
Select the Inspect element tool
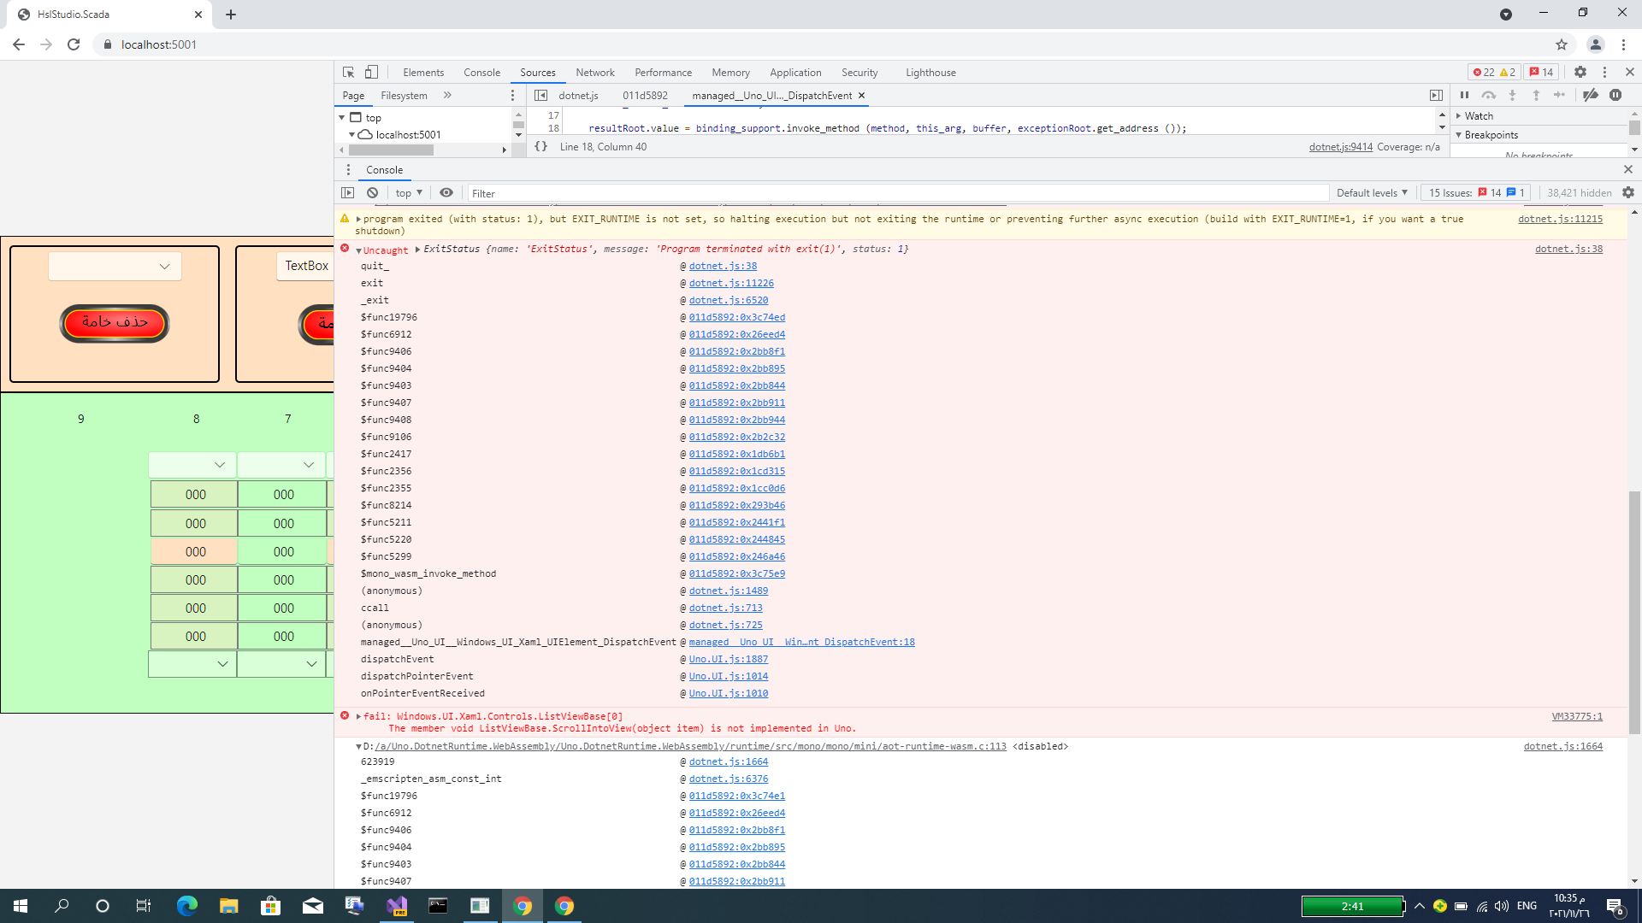(347, 72)
